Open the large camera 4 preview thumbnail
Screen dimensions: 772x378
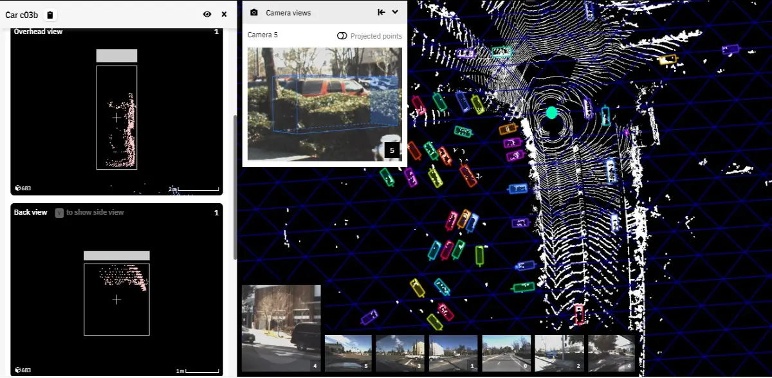pyautogui.click(x=281, y=328)
